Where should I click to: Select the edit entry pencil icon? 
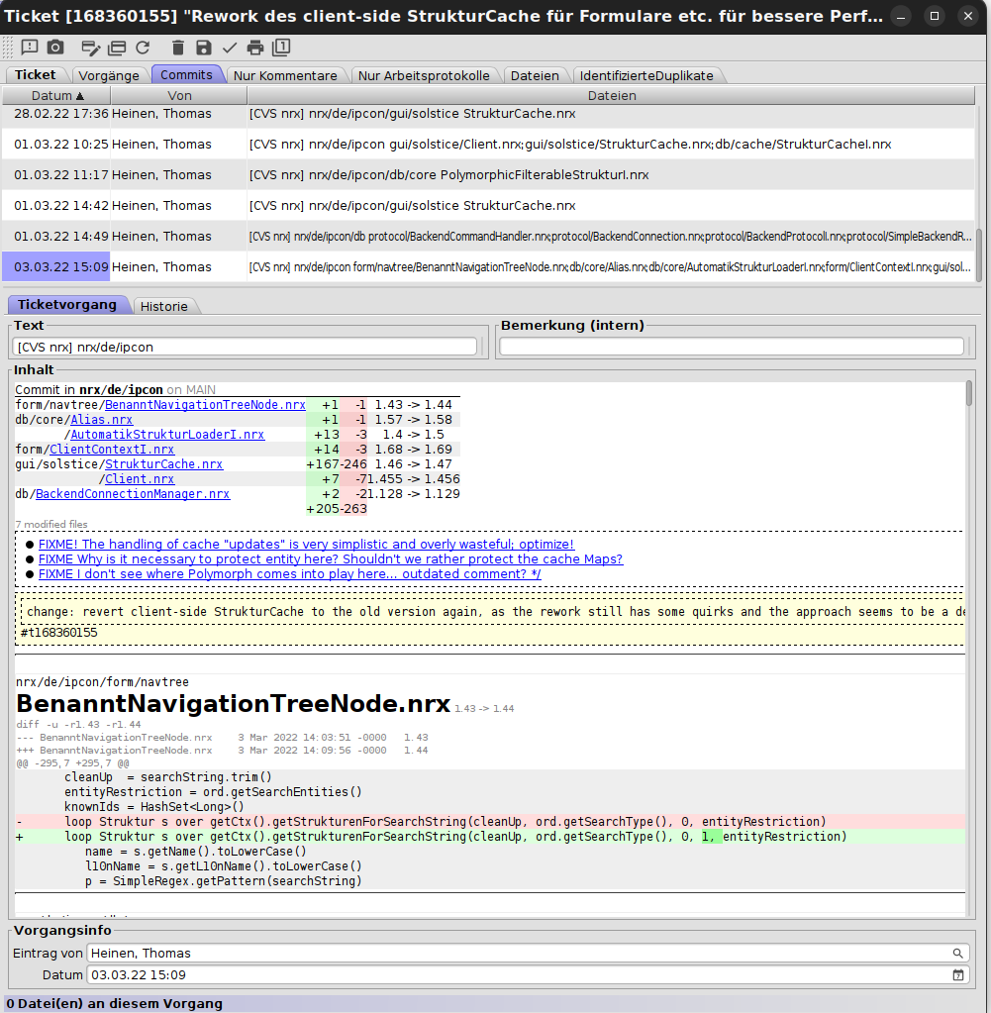[90, 47]
